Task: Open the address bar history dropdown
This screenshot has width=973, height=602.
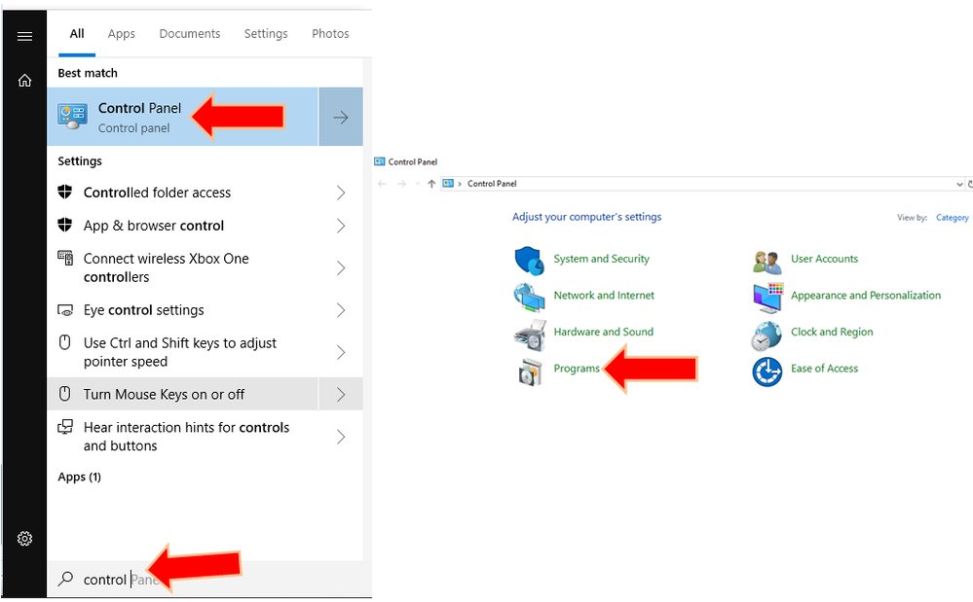Action: [959, 184]
